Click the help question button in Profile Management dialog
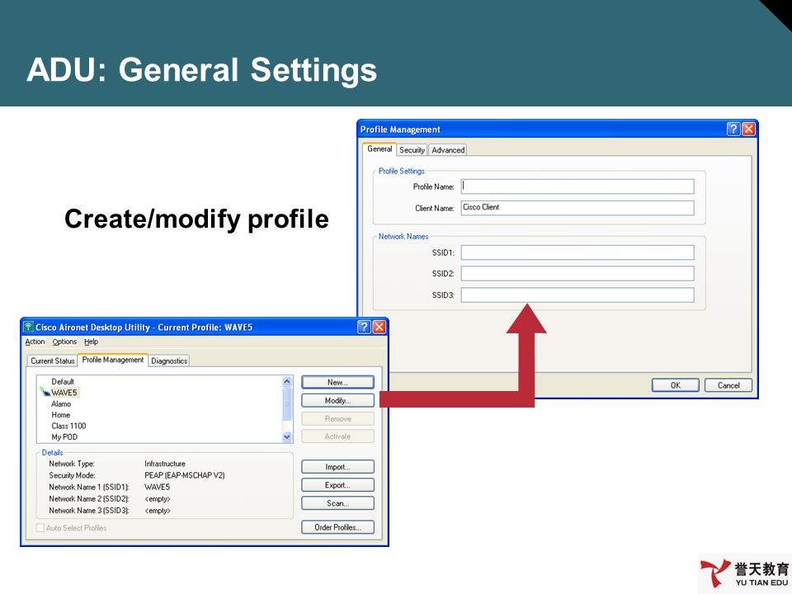This screenshot has width=792, height=594. pyautogui.click(x=733, y=129)
